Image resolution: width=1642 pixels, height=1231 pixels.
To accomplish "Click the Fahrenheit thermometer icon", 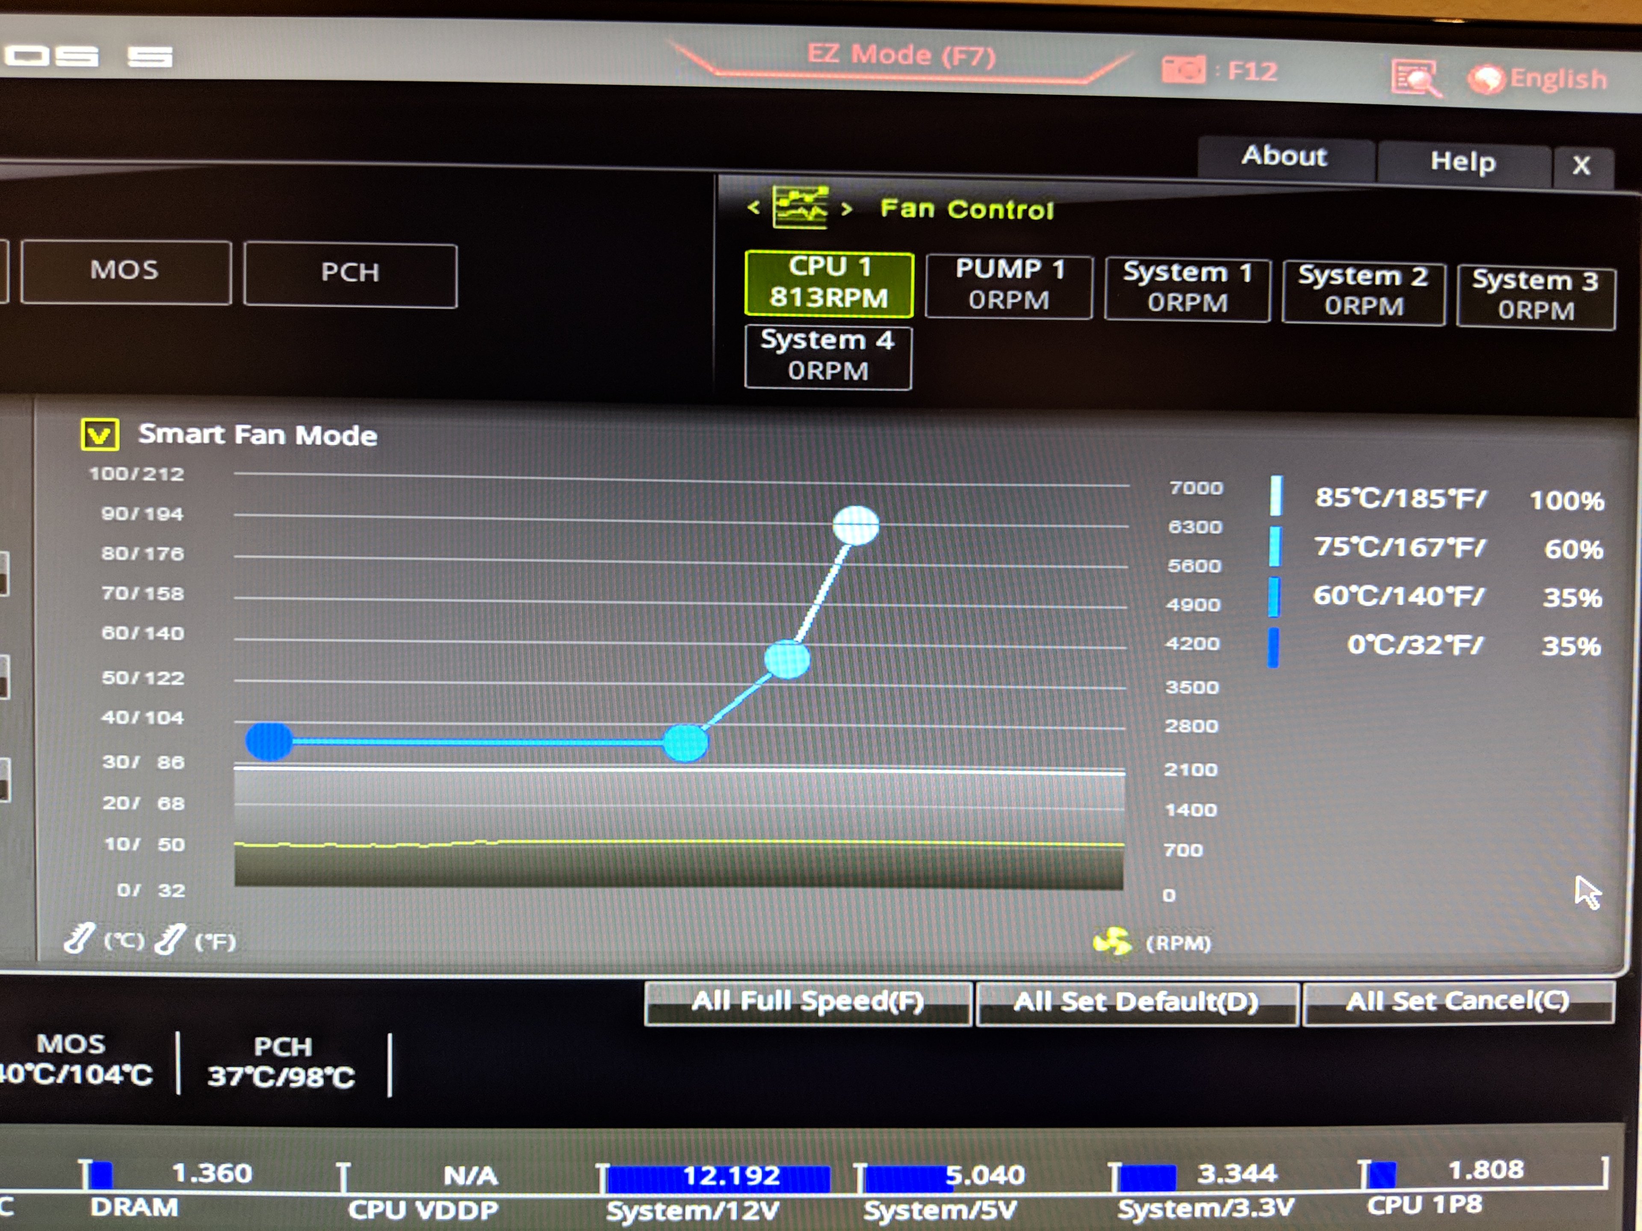I will (x=170, y=939).
